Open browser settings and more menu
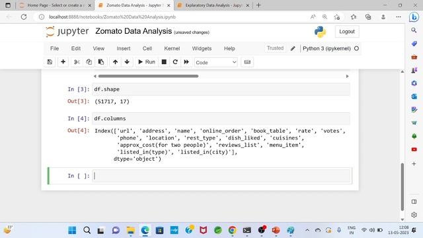Screen dimensions: 423x238 tap(398, 17)
